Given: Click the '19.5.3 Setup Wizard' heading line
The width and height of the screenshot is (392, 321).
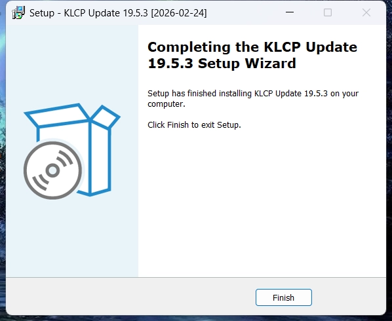Looking at the screenshot, I should coord(222,63).
